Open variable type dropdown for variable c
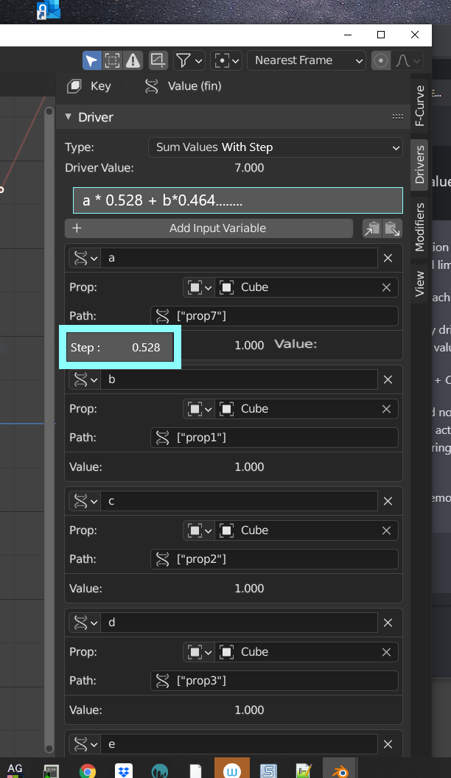This screenshot has width=451, height=778. [x=85, y=501]
